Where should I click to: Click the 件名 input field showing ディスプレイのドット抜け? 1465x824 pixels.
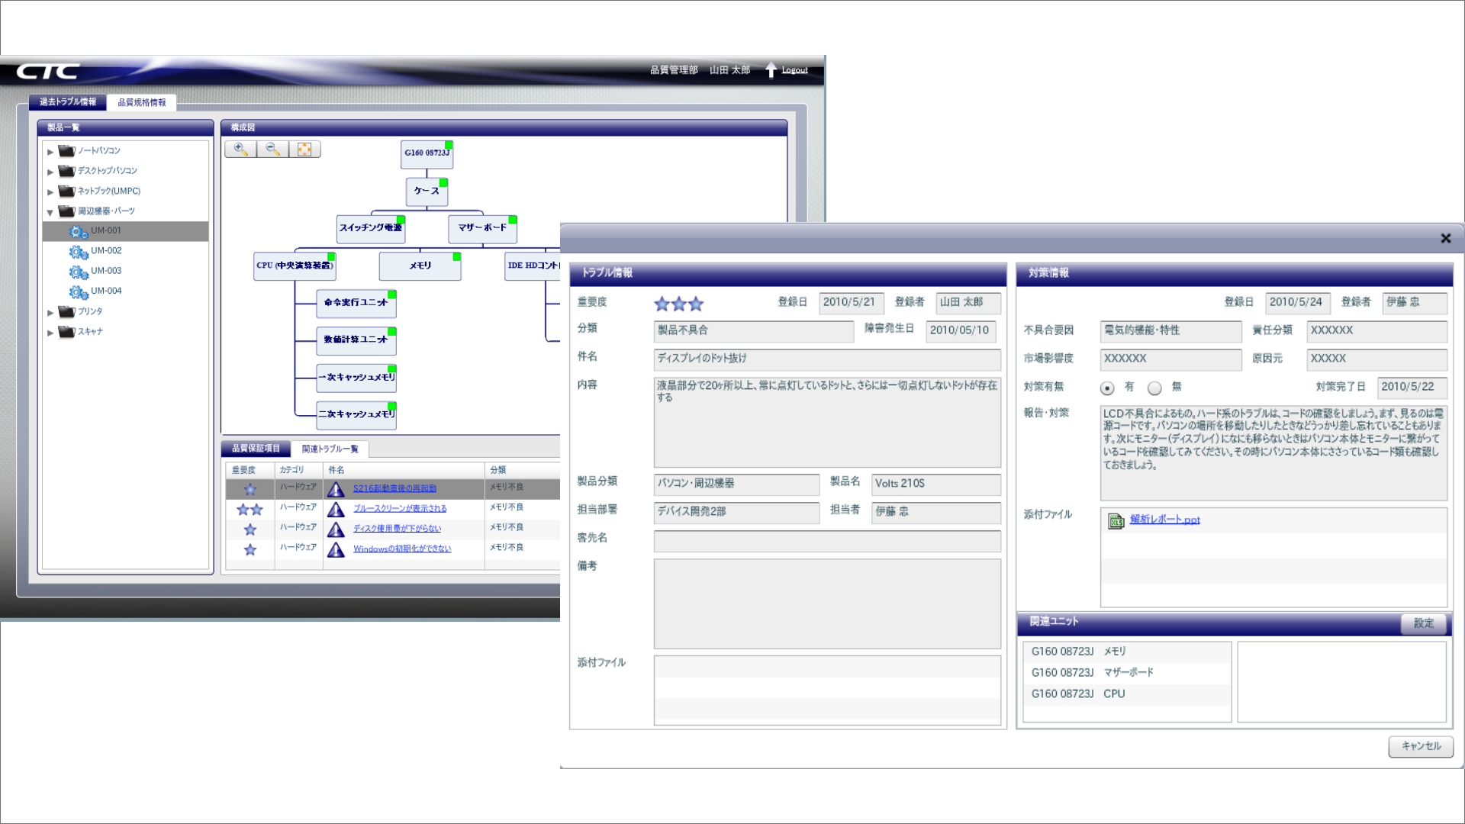(x=826, y=359)
